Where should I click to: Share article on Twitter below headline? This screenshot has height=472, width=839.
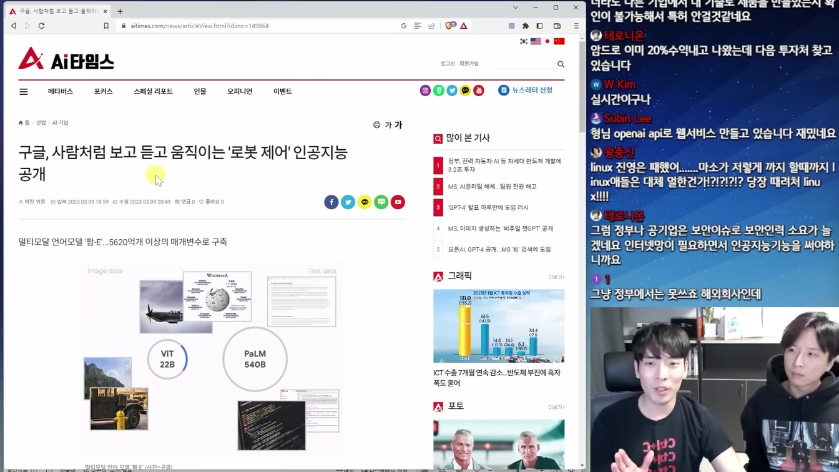(x=348, y=202)
